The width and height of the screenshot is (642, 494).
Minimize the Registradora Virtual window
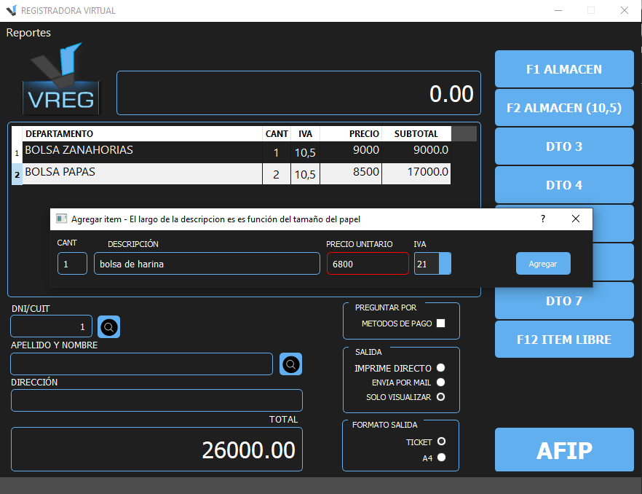click(558, 10)
